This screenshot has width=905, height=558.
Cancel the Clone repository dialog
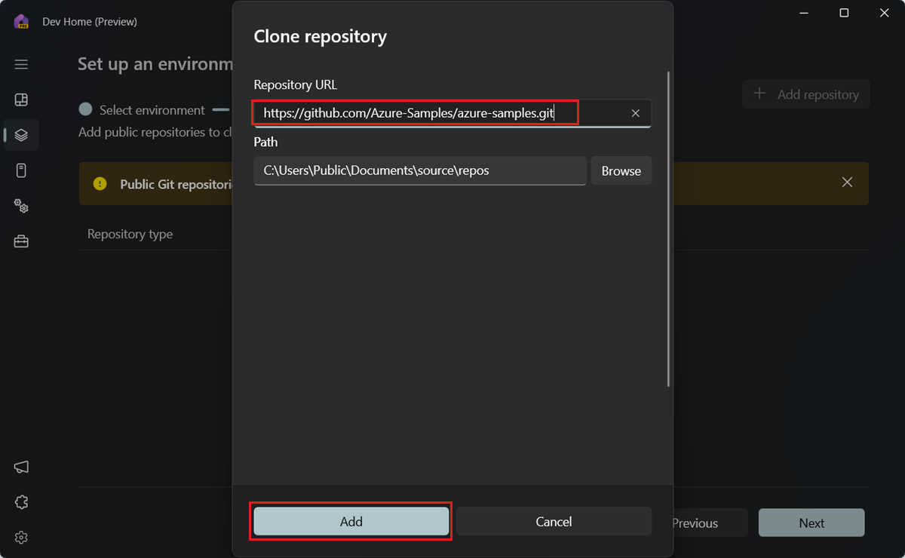coord(554,521)
